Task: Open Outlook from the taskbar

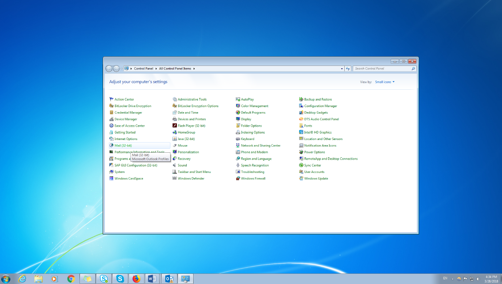Action: pyautogui.click(x=169, y=279)
